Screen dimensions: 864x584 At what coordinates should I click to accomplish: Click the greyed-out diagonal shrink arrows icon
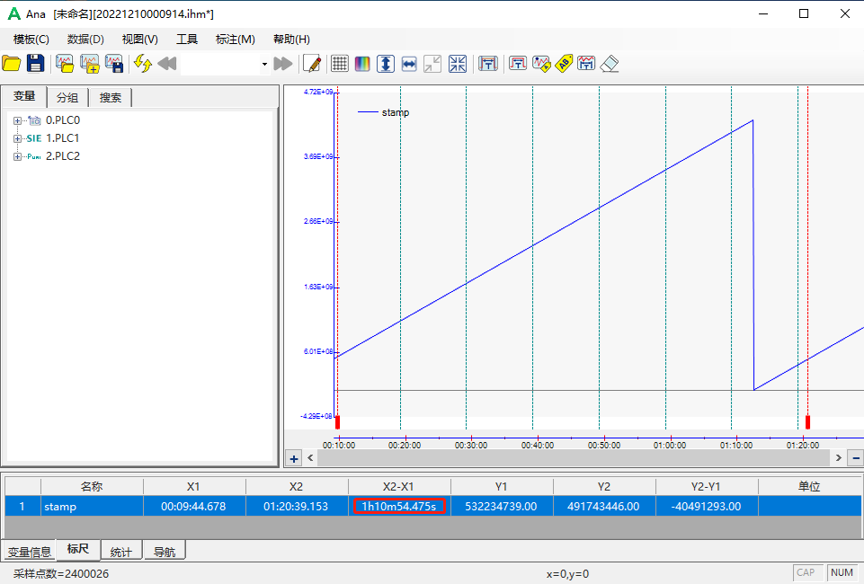(x=432, y=64)
